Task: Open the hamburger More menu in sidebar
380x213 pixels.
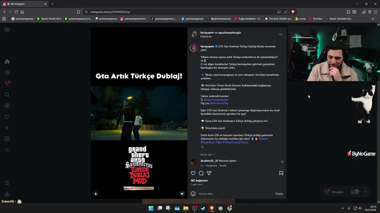Action: coord(7,183)
